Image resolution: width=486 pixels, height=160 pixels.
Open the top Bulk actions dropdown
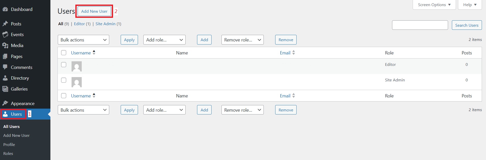[x=83, y=40]
